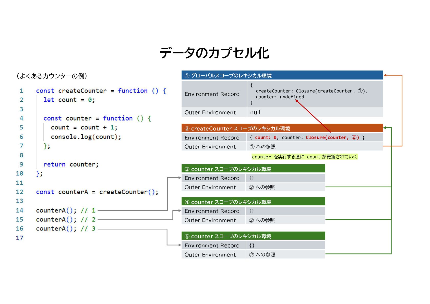Click const counterA = createCounter() line
430x304 pixels.
tap(97, 192)
